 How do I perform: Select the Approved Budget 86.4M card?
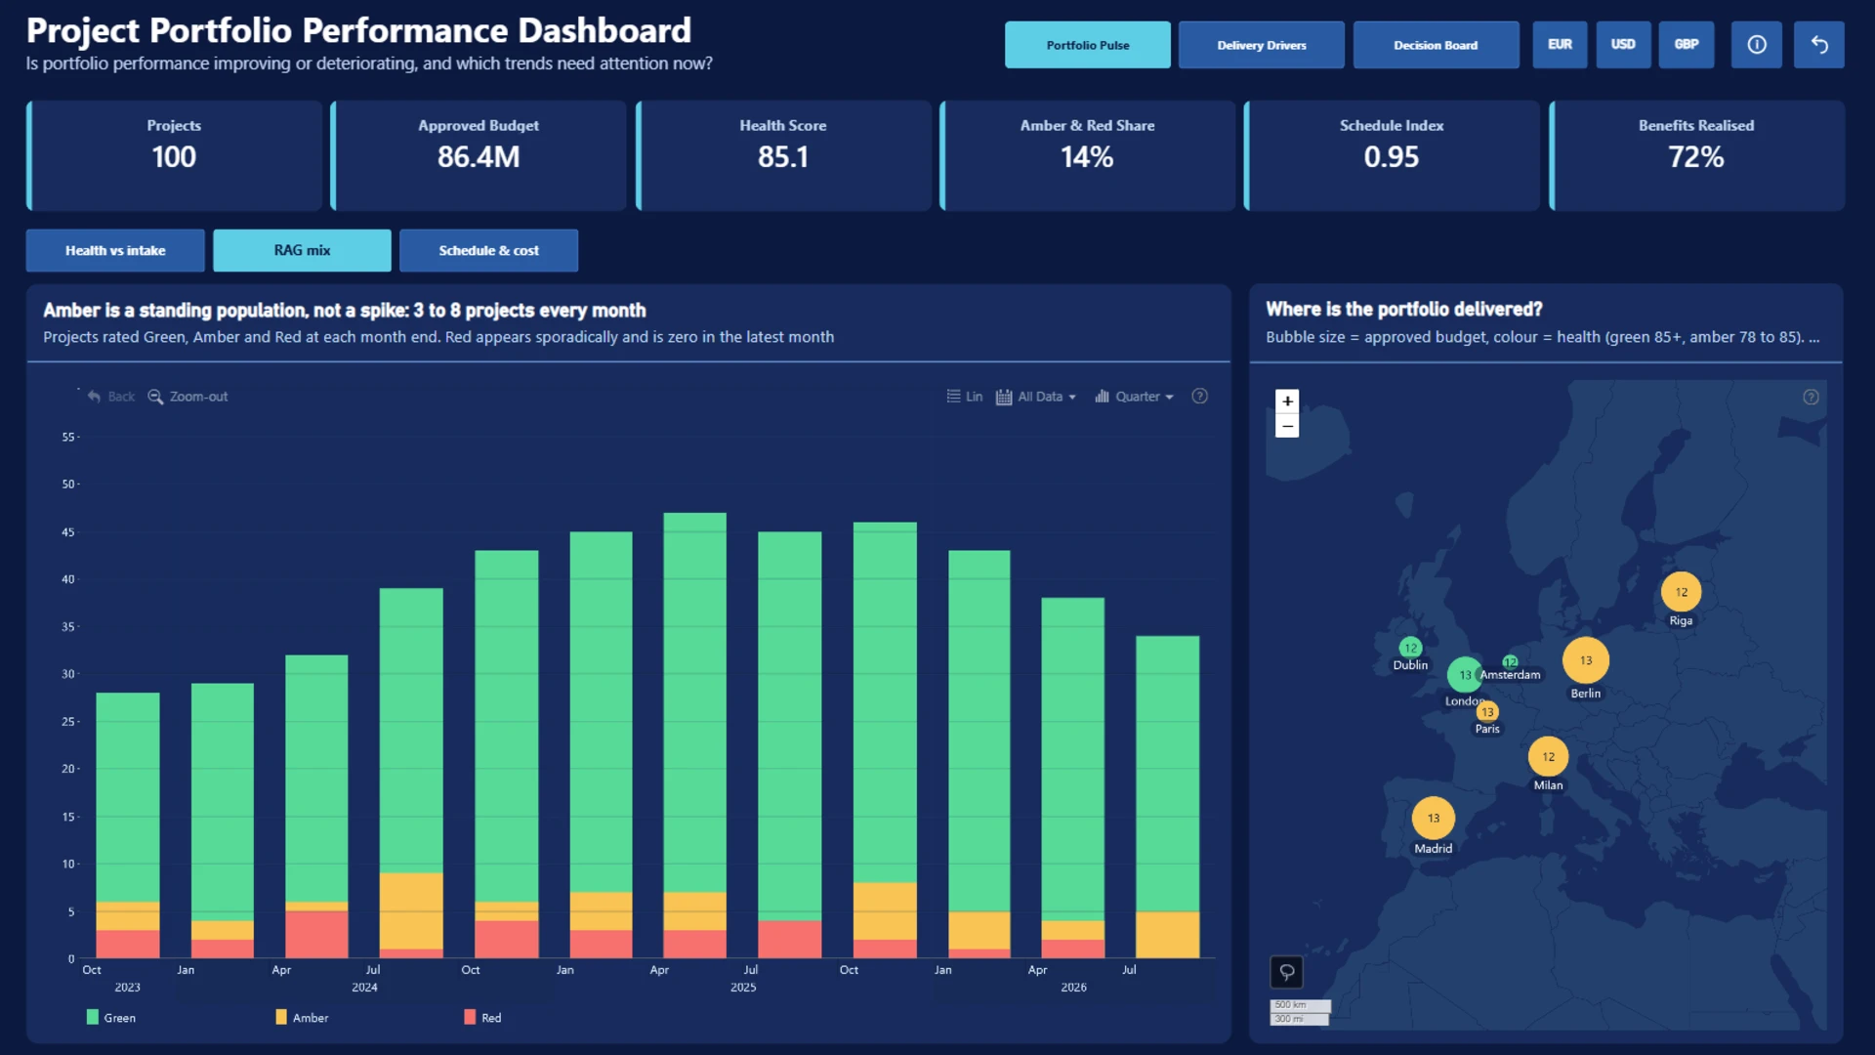479,156
